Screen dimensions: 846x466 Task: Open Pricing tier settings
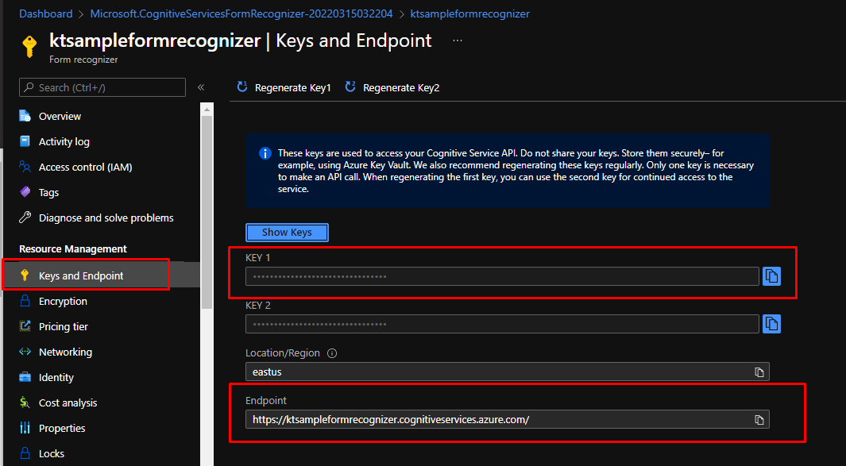coord(63,326)
